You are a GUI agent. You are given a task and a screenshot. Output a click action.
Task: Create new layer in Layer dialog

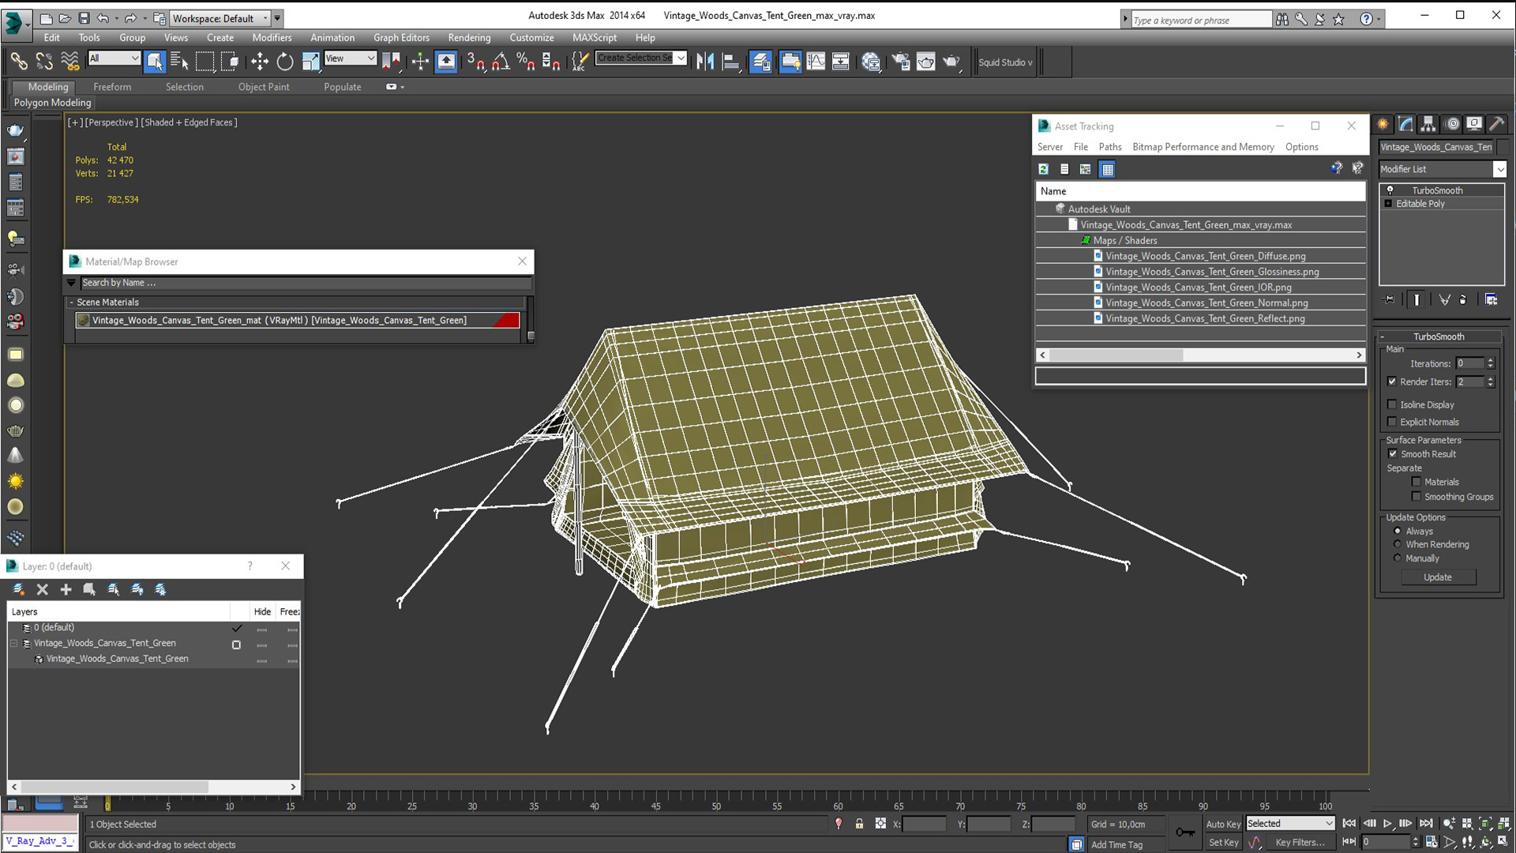pos(19,589)
